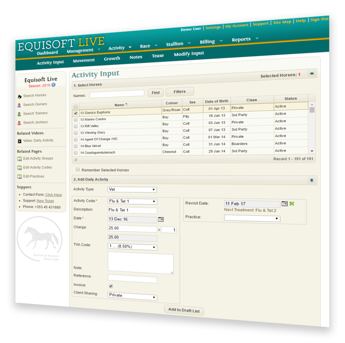The width and height of the screenshot is (345, 343).
Task: Click the Add to Draft List button
Action: coord(184,310)
